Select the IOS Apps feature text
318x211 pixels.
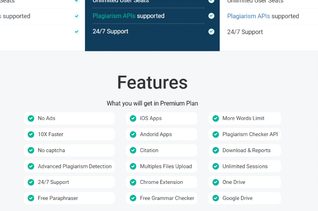(151, 118)
